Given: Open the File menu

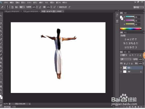Looking at the screenshot, I should [6, 3].
